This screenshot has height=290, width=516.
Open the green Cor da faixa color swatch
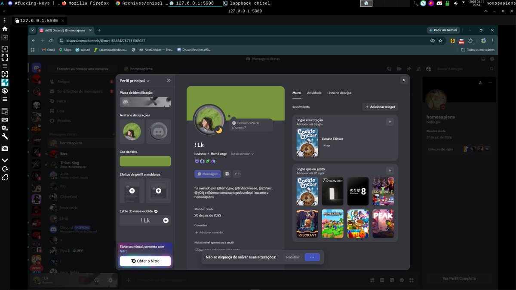pyautogui.click(x=145, y=161)
